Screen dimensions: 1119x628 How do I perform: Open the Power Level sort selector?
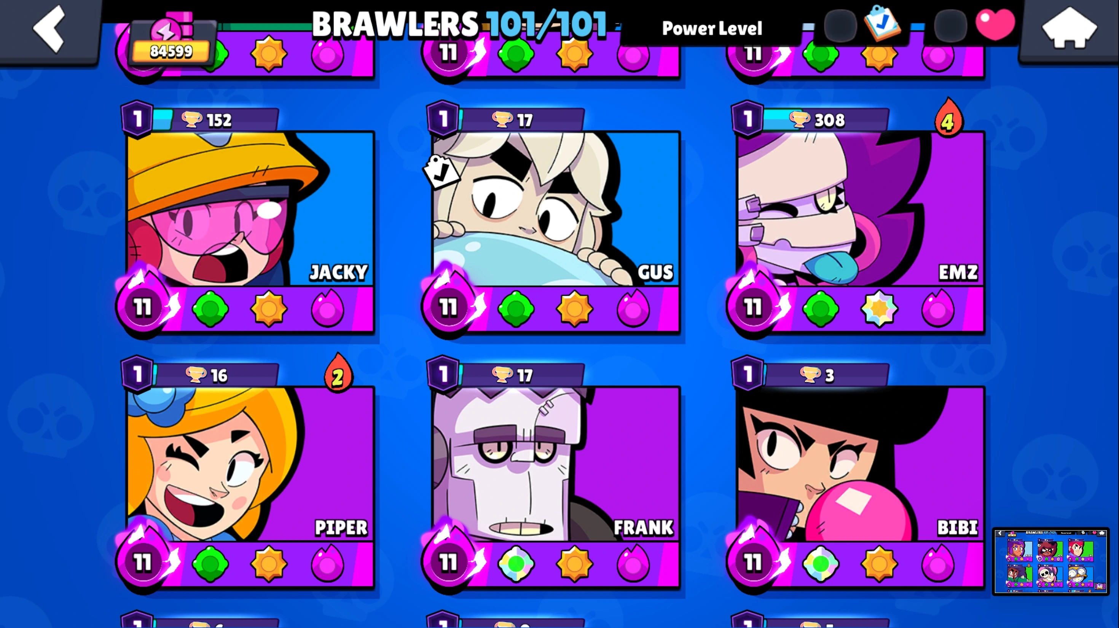(711, 29)
